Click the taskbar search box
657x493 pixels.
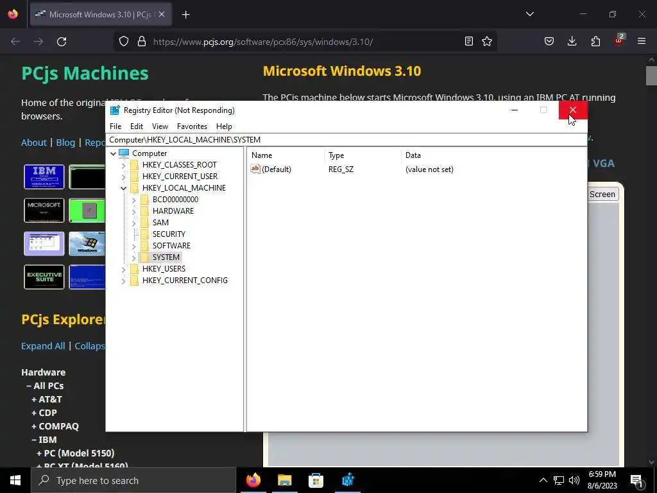point(133,480)
